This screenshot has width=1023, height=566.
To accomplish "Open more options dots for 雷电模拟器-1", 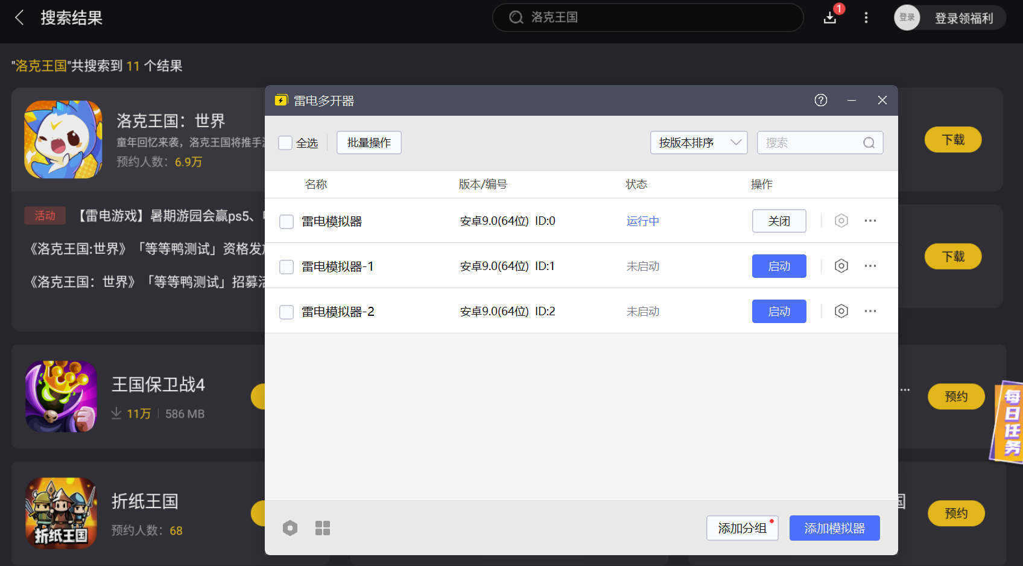I will 870,266.
